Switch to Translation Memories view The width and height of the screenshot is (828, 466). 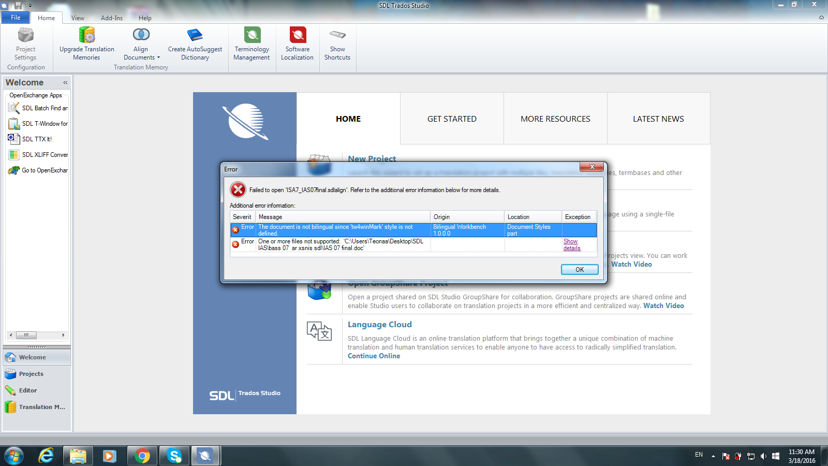37,407
